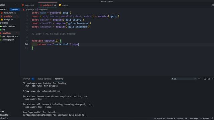
Task: Click the comment 'Copy HTML to NEW dist folder'
Action: point(53,34)
